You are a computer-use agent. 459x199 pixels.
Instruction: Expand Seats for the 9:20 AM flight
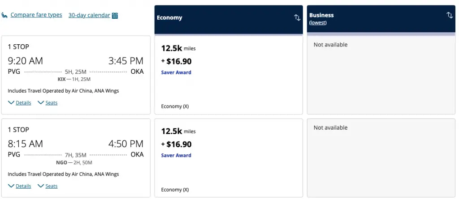click(51, 103)
